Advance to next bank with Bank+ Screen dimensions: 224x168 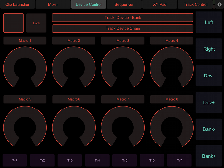tap(209, 156)
